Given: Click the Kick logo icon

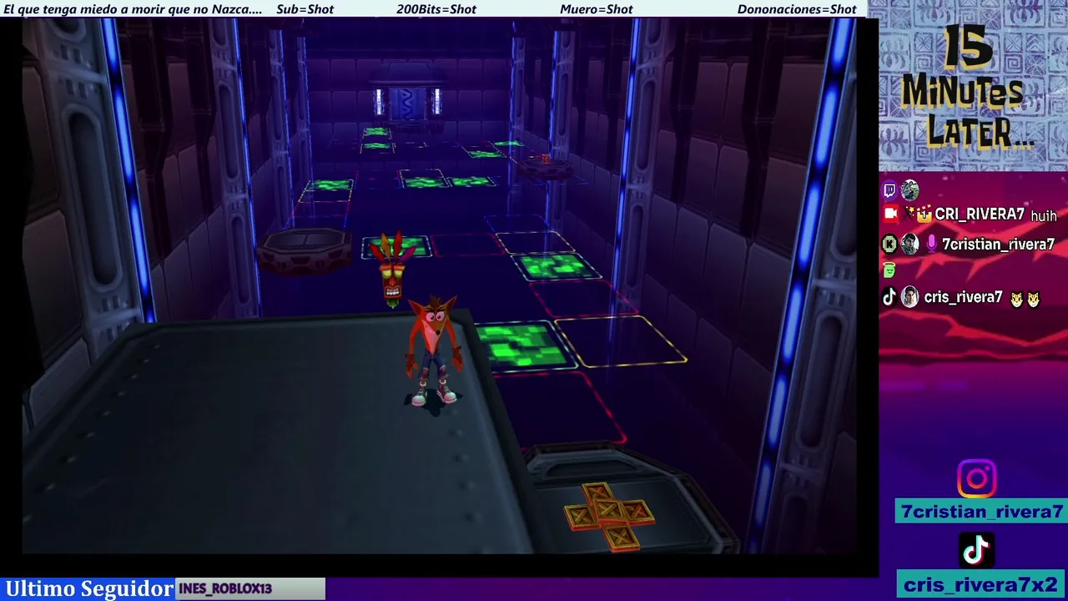Looking at the screenshot, I should click(889, 245).
